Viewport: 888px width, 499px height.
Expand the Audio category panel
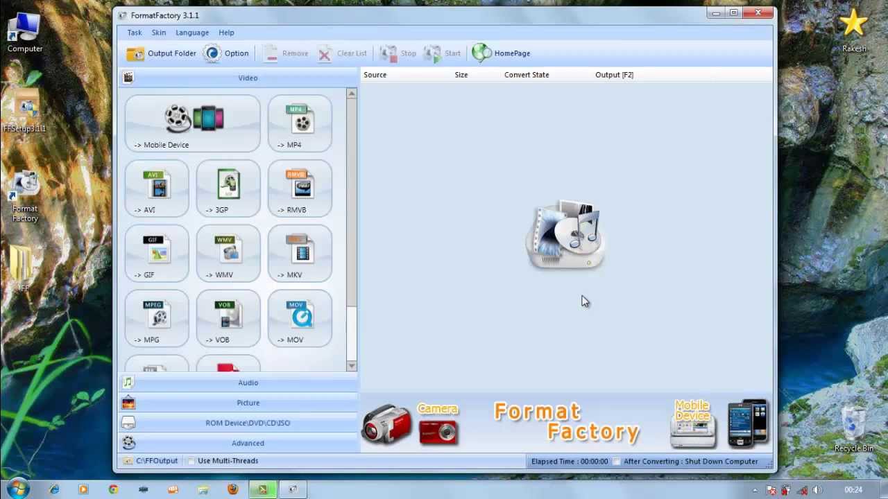239,383
